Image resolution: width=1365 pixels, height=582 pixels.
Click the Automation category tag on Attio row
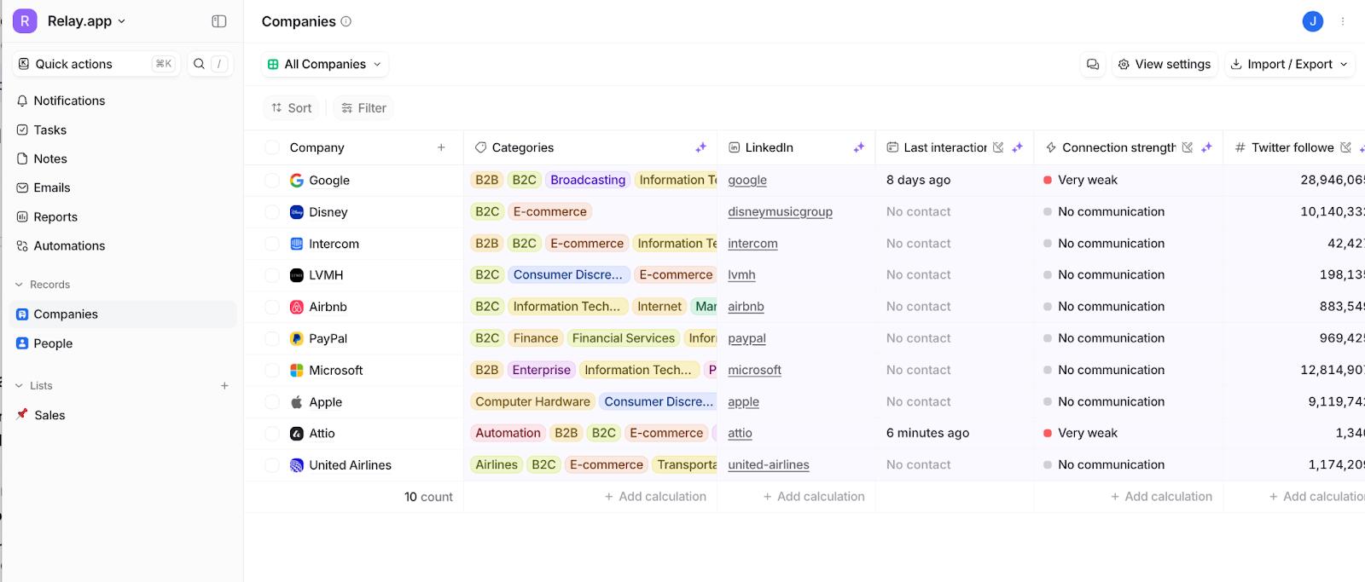508,434
